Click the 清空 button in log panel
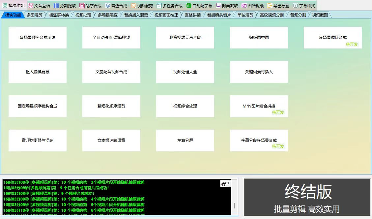Screen dimensions: 372x219 [225, 184]
